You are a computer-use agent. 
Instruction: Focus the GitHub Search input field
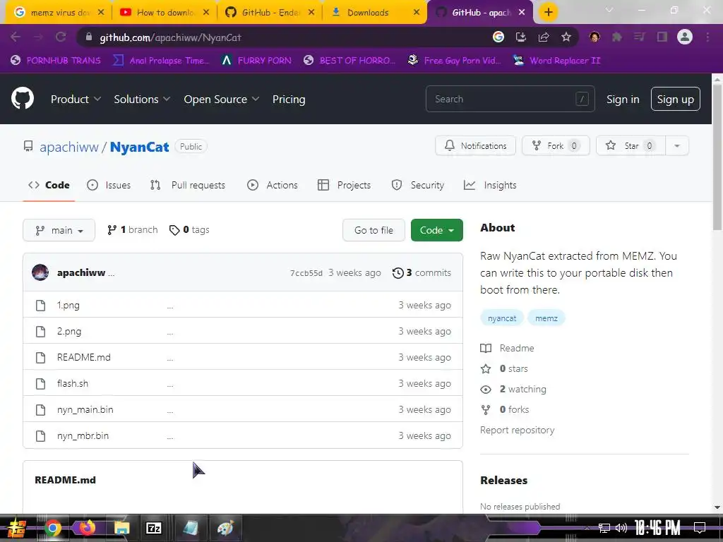pyautogui.click(x=510, y=99)
